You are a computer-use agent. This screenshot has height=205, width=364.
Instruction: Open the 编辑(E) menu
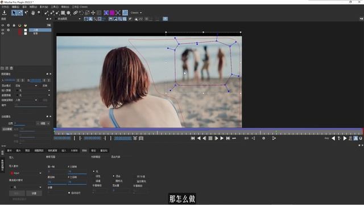tap(15, 7)
